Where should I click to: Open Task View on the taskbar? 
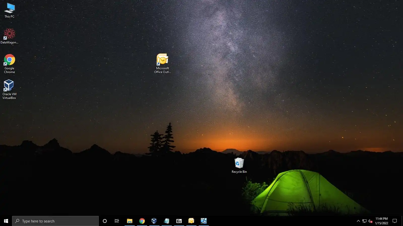click(x=117, y=221)
